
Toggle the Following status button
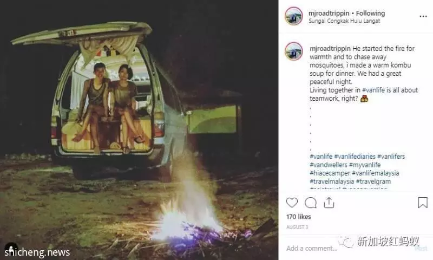pos(370,13)
